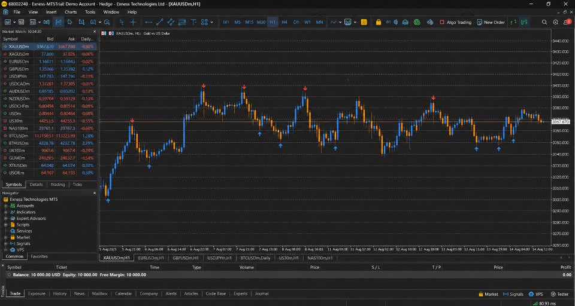
Task: Click the yellow MQL5 IDE icon
Action: tap(364, 22)
